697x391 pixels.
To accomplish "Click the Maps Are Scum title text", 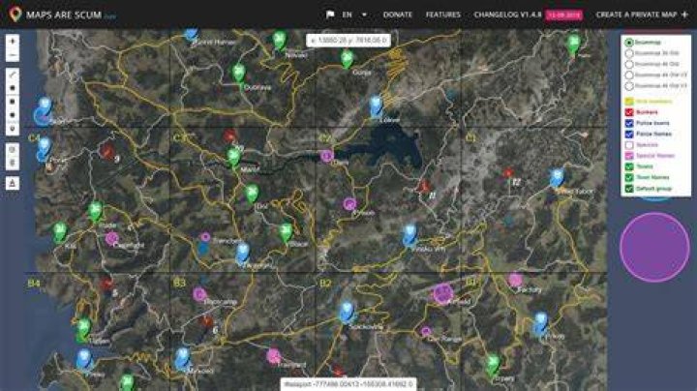I will (64, 15).
